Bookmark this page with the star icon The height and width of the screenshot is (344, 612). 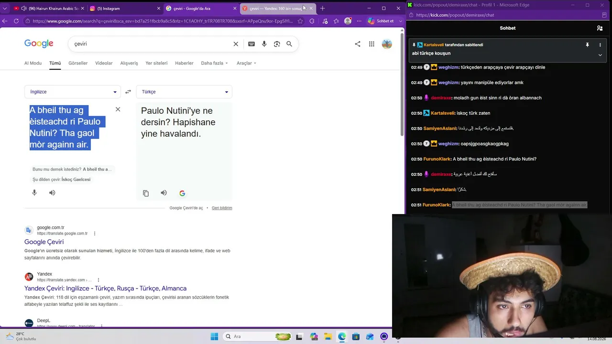coord(300,21)
